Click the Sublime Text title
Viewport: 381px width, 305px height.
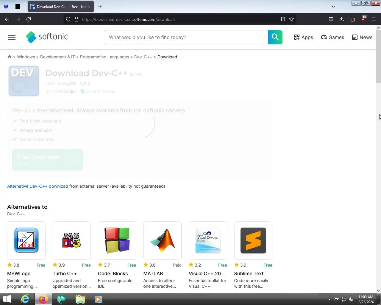click(x=249, y=273)
